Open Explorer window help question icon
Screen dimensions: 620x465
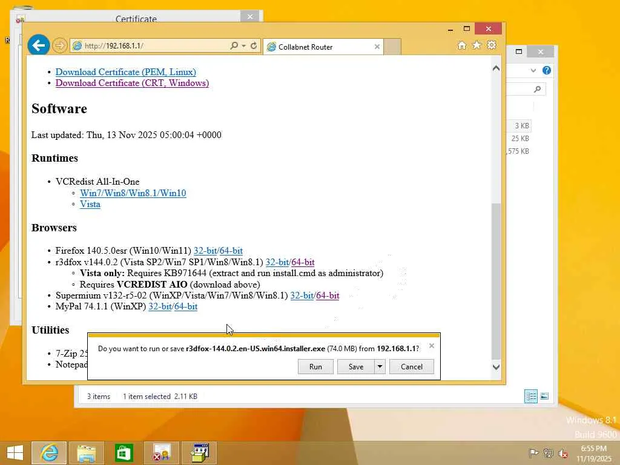click(547, 70)
